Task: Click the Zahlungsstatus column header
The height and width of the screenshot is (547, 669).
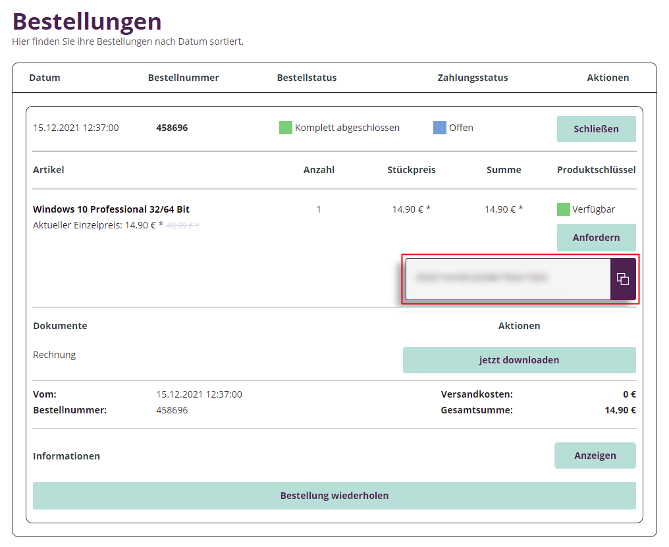Action: point(473,78)
